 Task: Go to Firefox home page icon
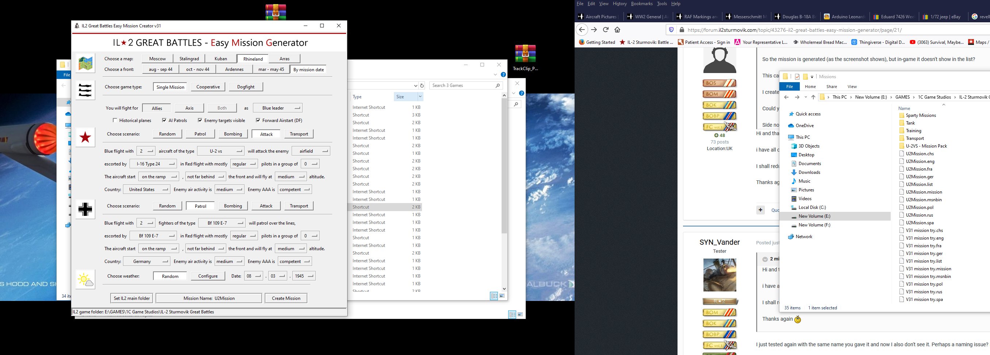[x=617, y=30]
